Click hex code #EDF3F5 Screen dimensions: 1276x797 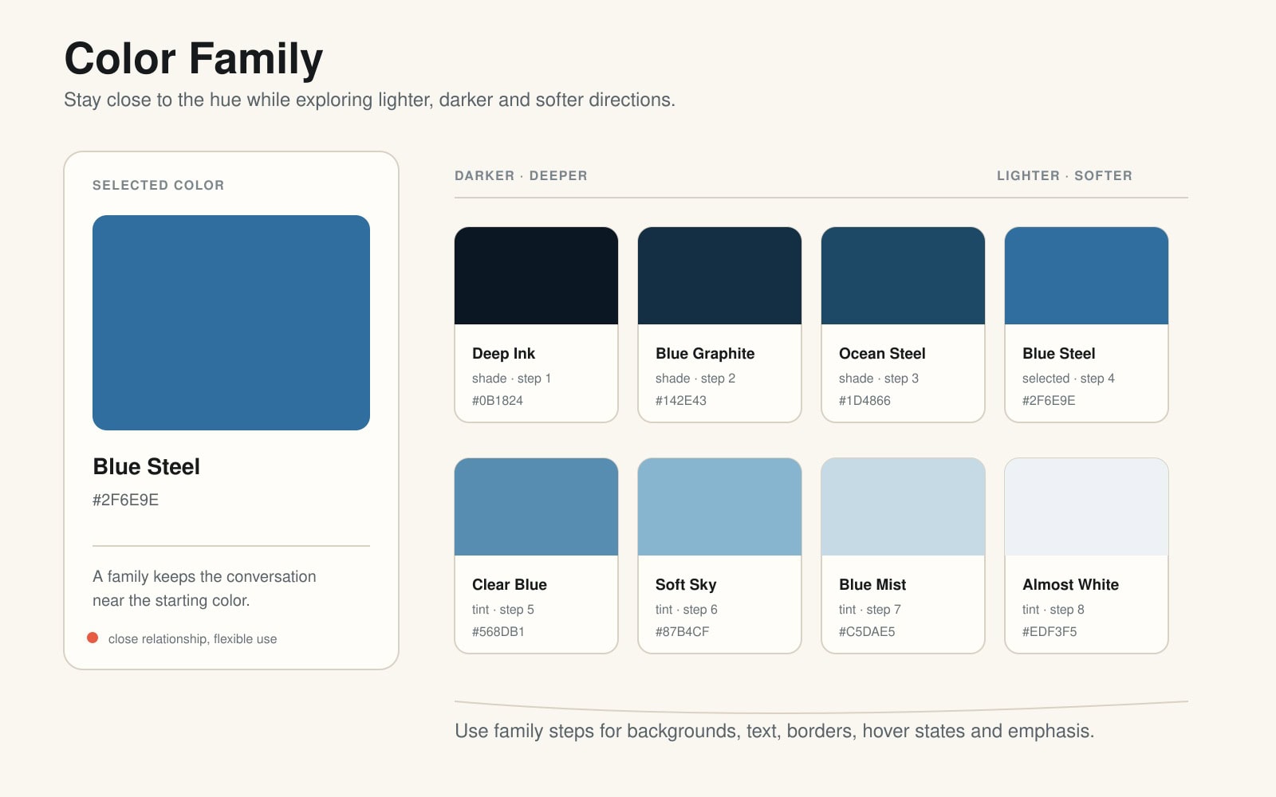(1050, 631)
